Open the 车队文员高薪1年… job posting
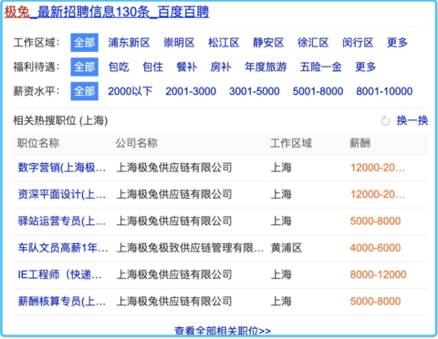Screen dimensions: 438x339 pyautogui.click(x=63, y=248)
